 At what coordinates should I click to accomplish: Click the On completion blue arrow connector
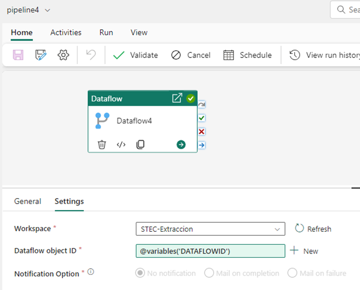(202, 145)
